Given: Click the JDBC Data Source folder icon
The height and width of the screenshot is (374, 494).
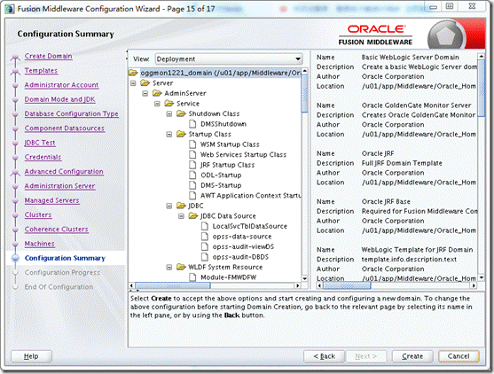Looking at the screenshot, I should 192,216.
